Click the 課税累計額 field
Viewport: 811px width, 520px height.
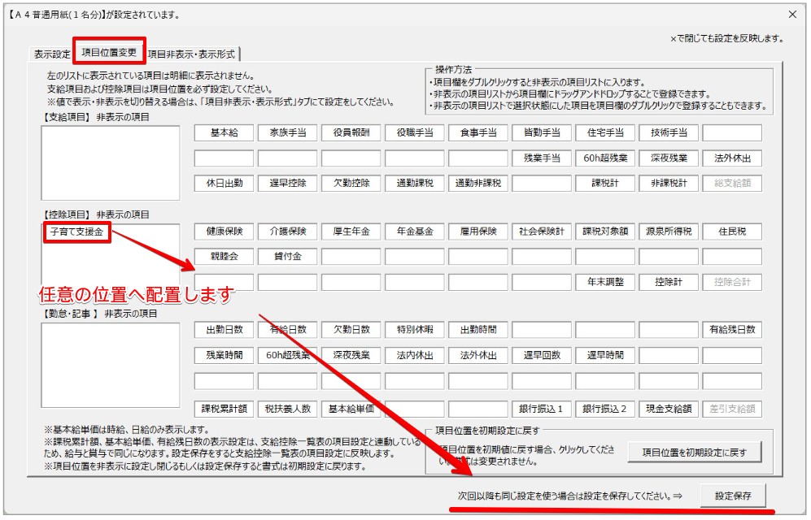[225, 409]
